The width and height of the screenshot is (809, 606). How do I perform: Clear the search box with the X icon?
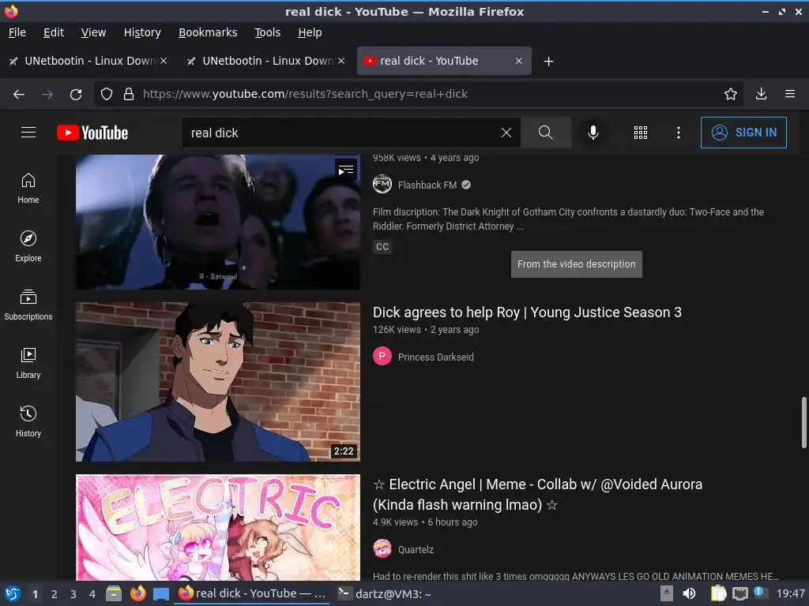pyautogui.click(x=506, y=133)
